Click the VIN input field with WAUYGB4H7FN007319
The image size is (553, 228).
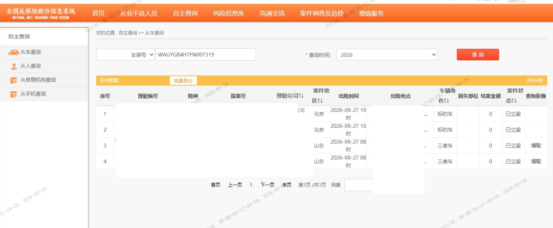pos(206,55)
